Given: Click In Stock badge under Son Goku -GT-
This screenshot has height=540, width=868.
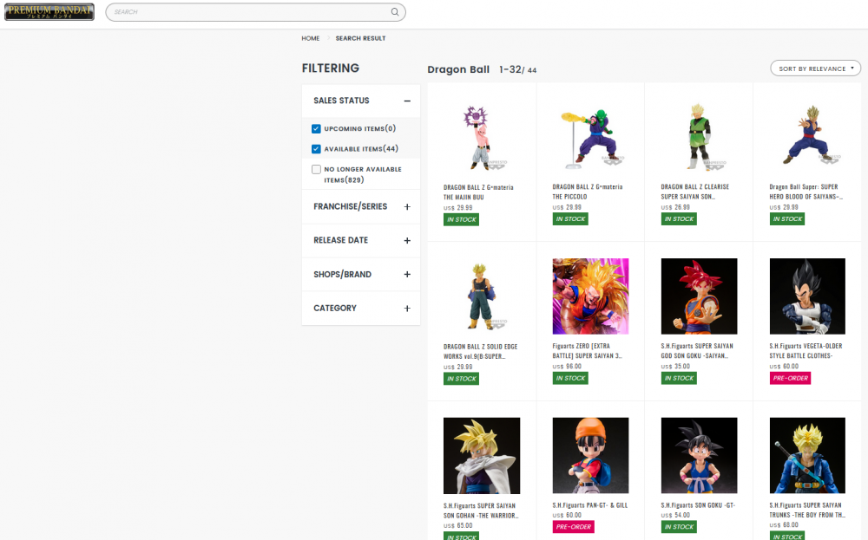Looking at the screenshot, I should (679, 527).
